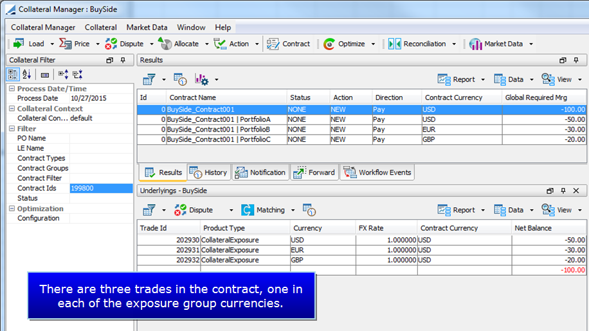The width and height of the screenshot is (589, 331).
Task: Click the Price toolbar icon
Action: point(66,44)
